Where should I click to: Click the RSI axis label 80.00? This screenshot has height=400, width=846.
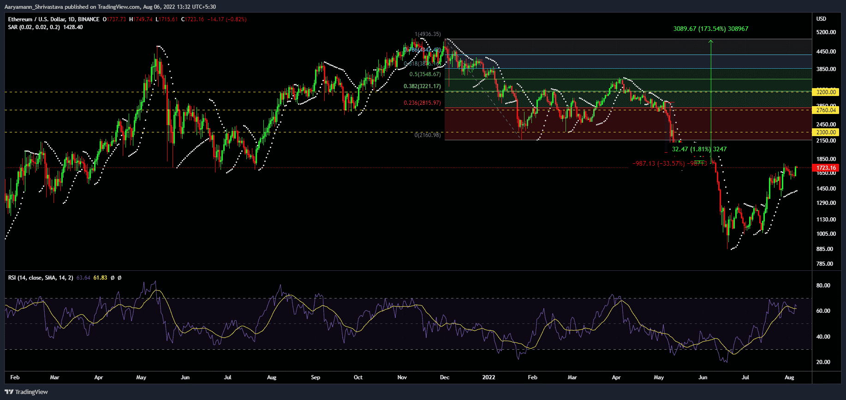coord(823,286)
